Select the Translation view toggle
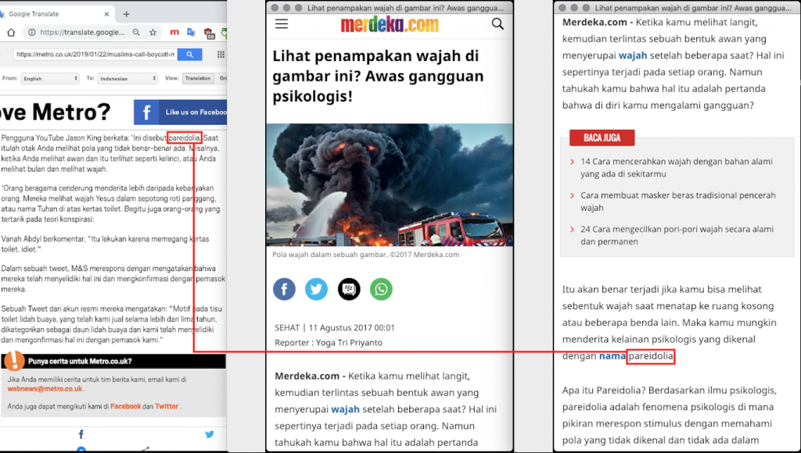The width and height of the screenshot is (801, 453). (198, 79)
